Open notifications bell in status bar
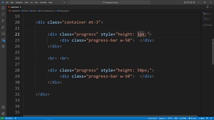This screenshot has height=120, width=214. coord(211,118)
